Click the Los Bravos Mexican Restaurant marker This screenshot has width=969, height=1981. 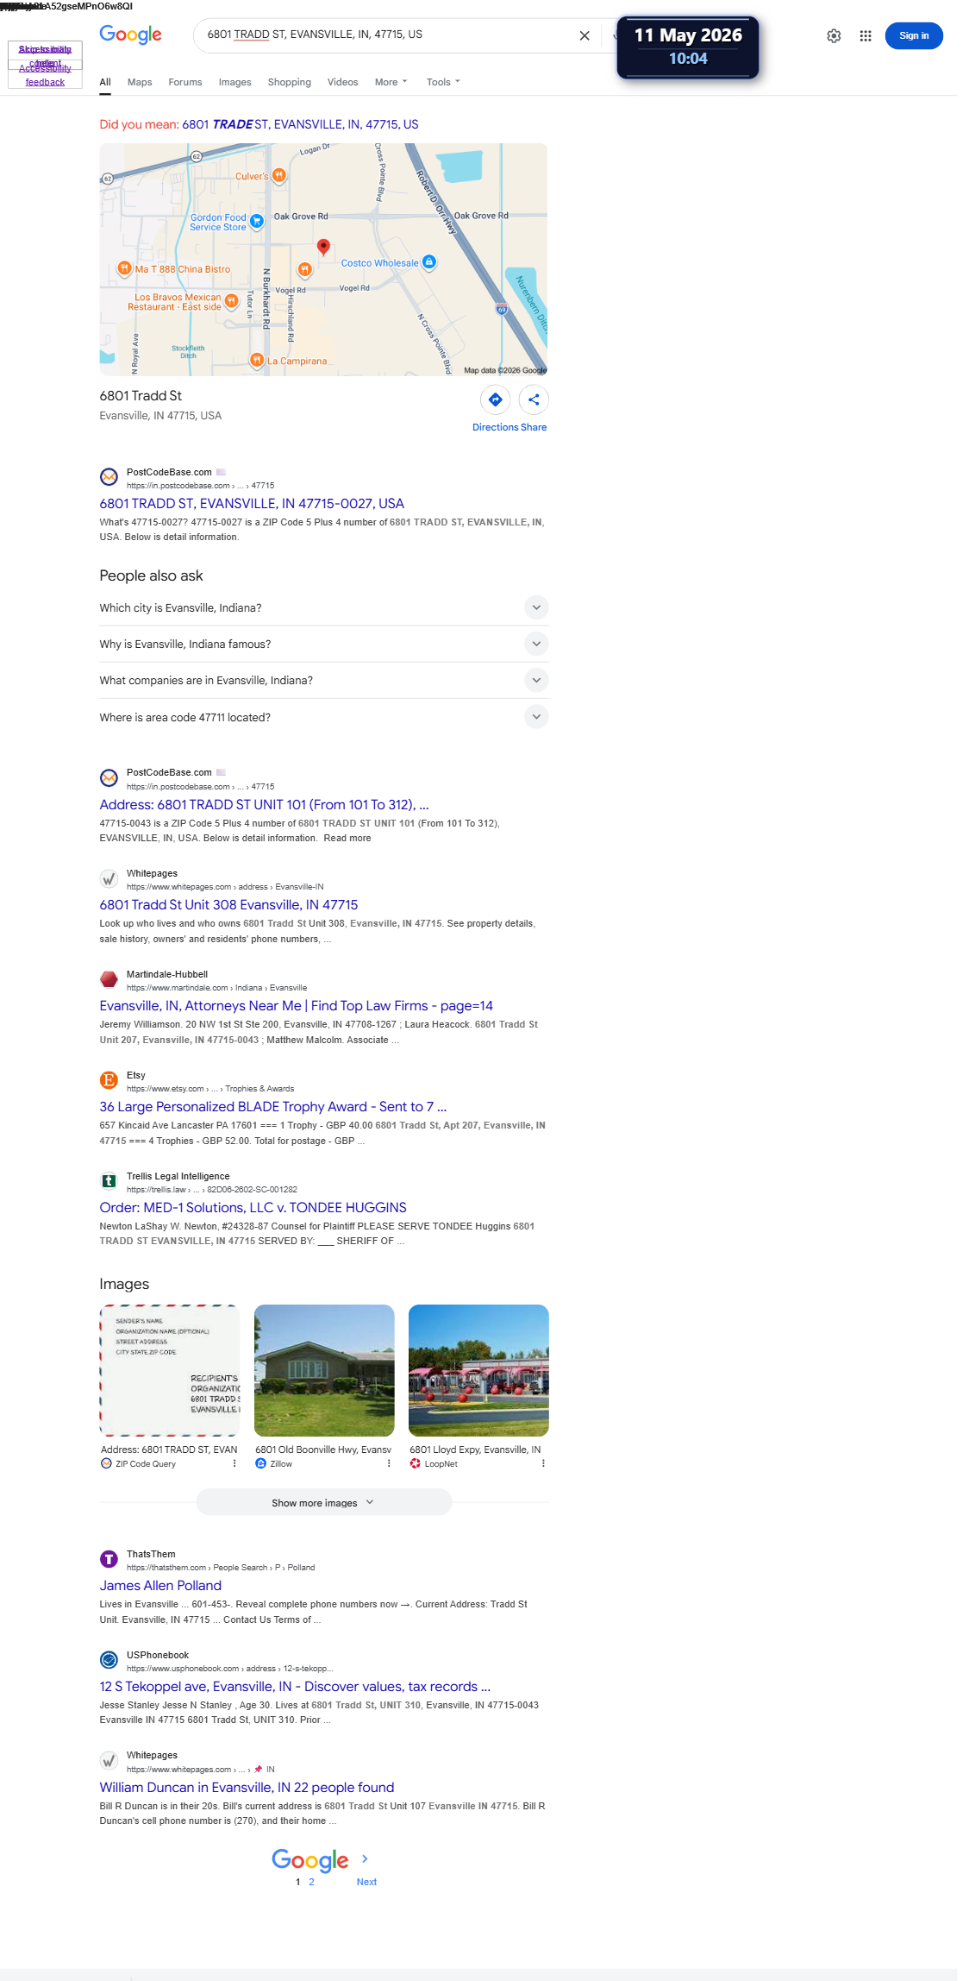(231, 301)
